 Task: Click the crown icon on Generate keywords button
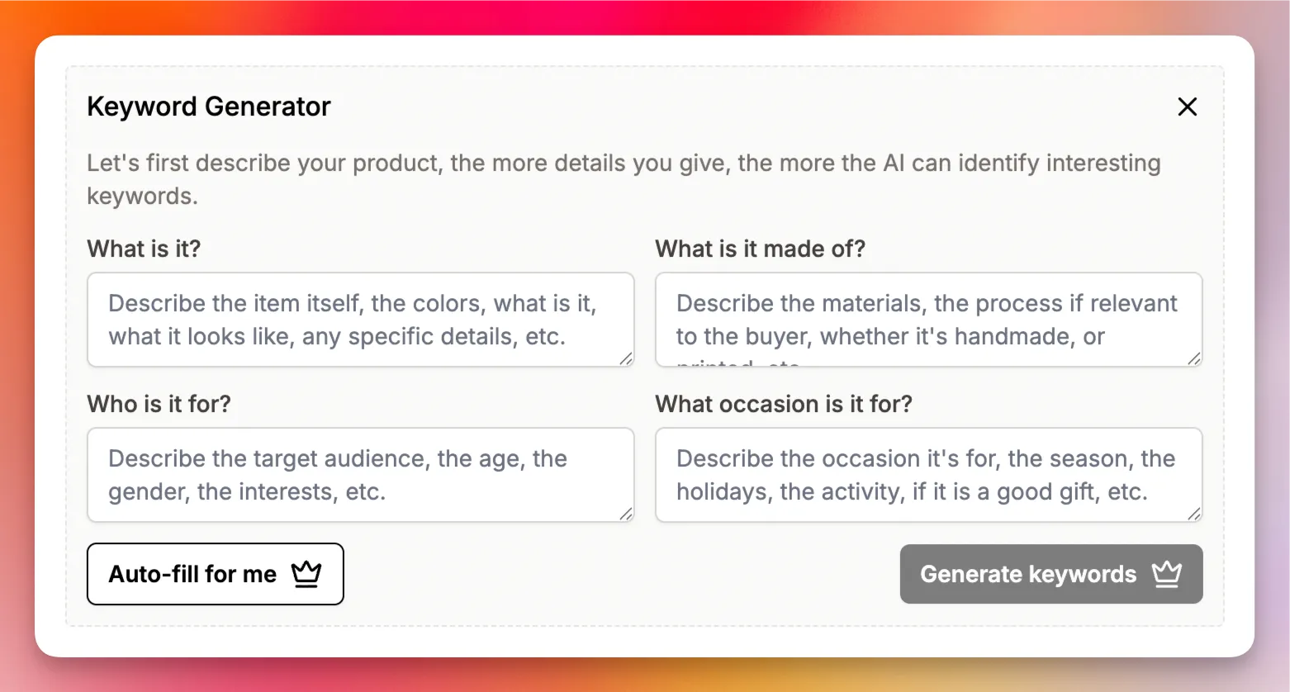click(x=1167, y=574)
